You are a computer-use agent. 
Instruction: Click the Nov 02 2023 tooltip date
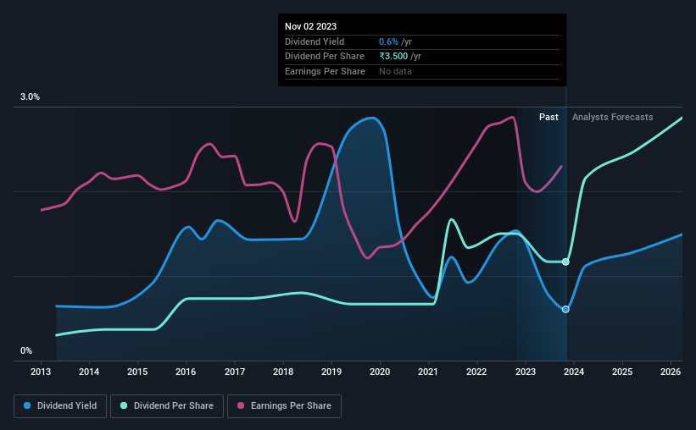311,26
